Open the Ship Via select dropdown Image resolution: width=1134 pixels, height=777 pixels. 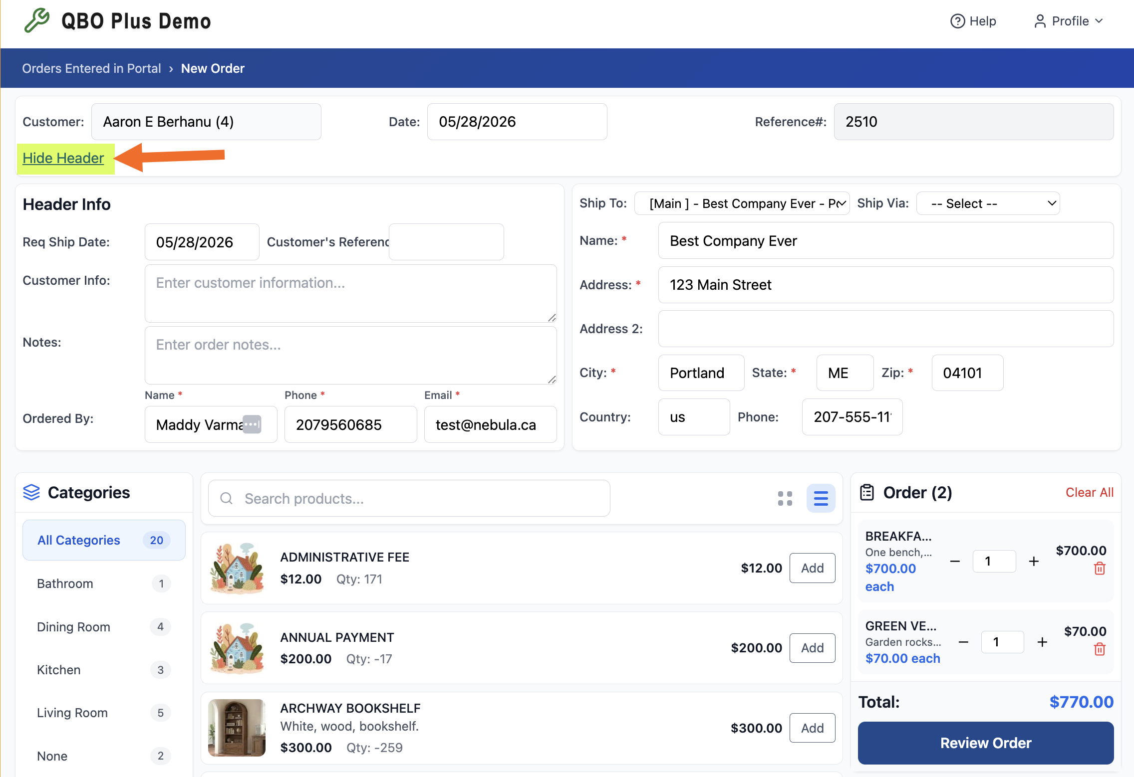coord(988,203)
